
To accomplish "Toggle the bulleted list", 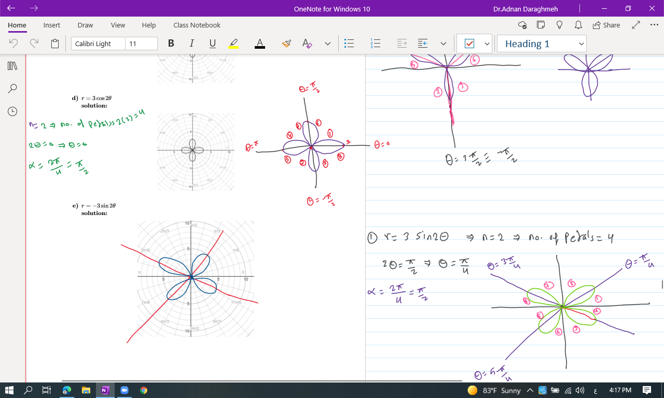I will pos(350,44).
